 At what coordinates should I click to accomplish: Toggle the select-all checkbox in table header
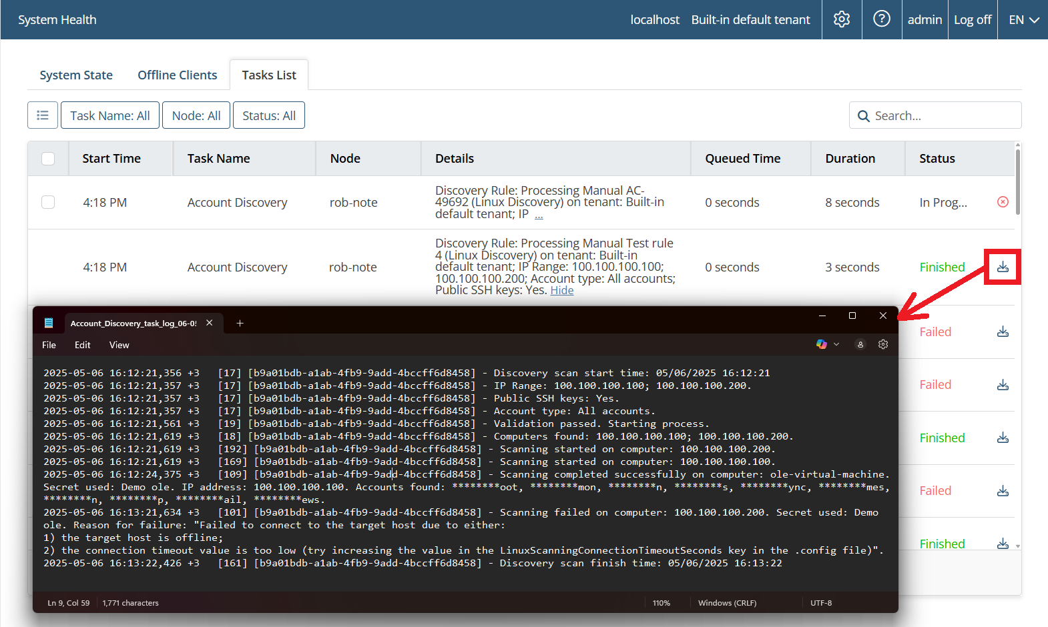click(x=48, y=158)
